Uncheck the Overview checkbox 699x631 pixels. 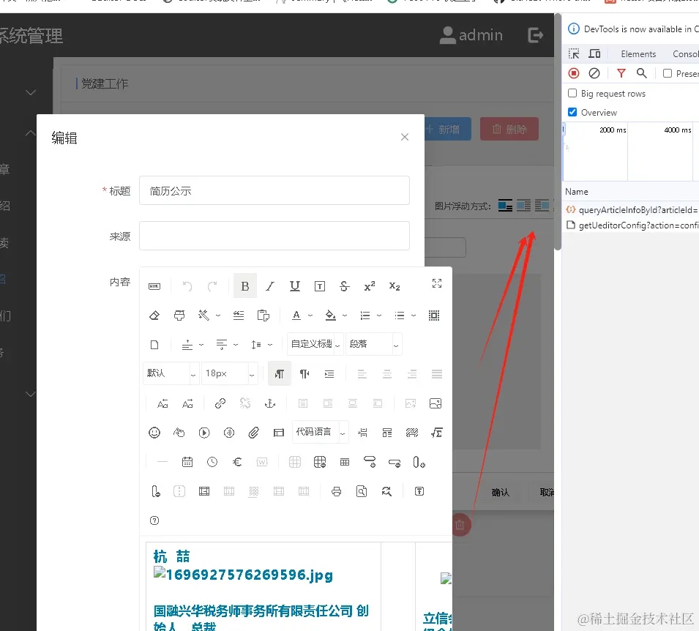click(x=572, y=112)
